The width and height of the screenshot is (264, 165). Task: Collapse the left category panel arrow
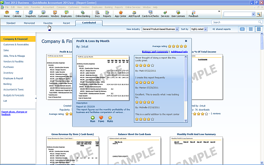point(36,98)
